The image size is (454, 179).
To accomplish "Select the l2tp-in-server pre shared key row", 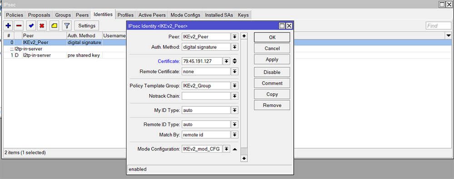I will (x=65, y=55).
